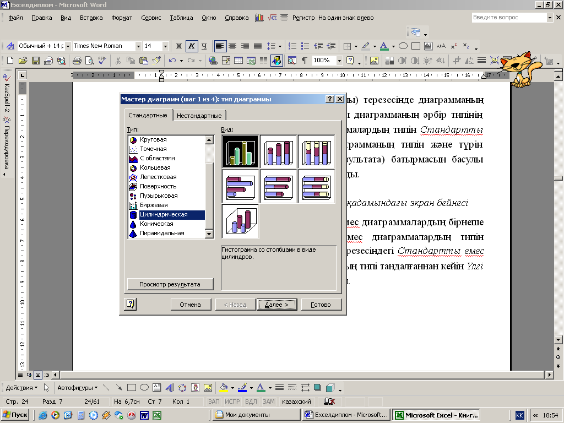Screen dimensions: 564x423
Task: Click Просмотр результата button
Action: [x=170, y=284]
